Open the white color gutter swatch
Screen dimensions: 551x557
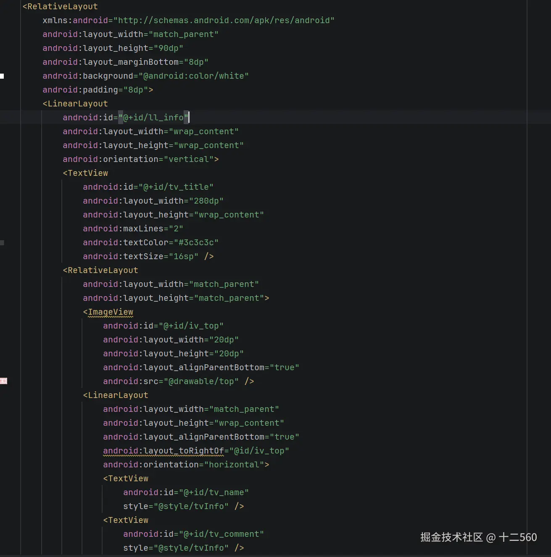click(2, 76)
